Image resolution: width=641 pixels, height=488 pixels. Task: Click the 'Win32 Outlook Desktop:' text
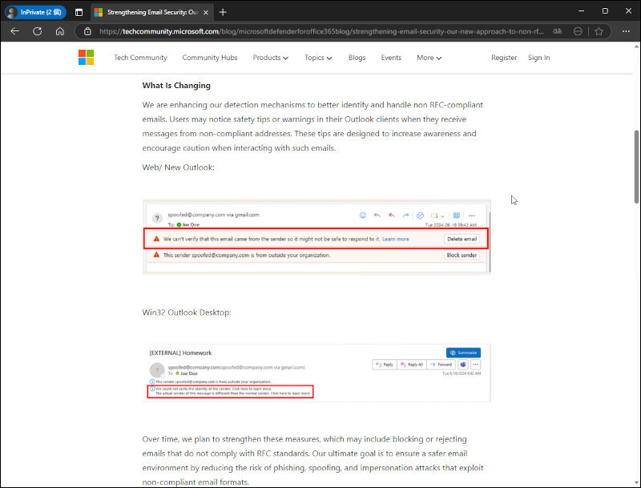coord(187,313)
